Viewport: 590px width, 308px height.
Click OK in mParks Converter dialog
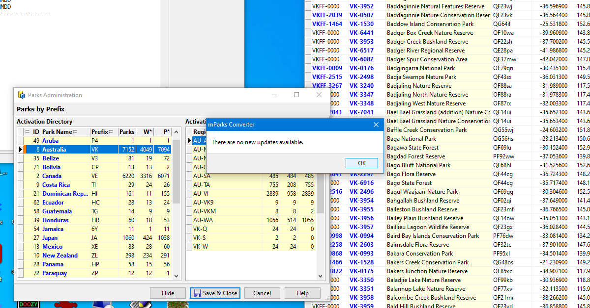(x=361, y=163)
